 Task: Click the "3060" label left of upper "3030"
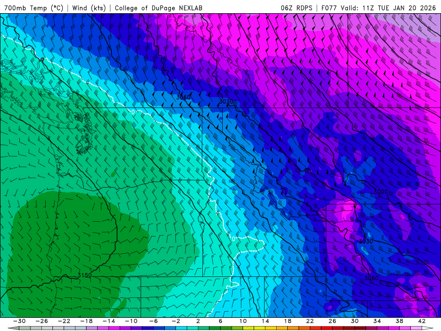click(x=184, y=97)
